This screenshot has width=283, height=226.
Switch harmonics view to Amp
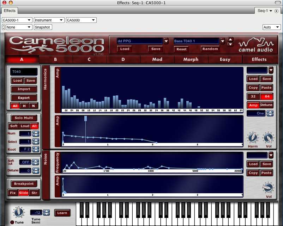point(253,105)
